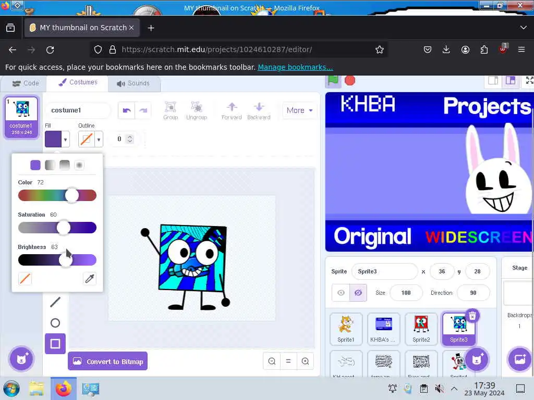Click the Sprite name field Sprite3
The width and height of the screenshot is (534, 400).
tap(384, 271)
